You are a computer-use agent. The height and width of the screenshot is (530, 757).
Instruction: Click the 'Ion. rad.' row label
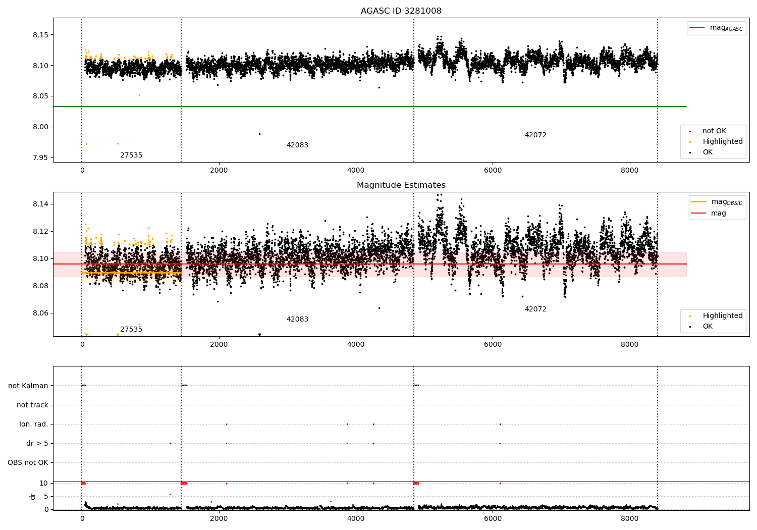pos(34,425)
